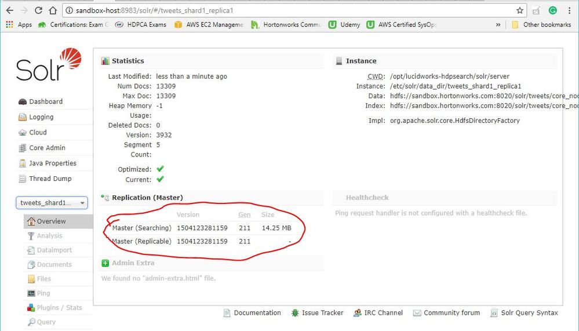This screenshot has height=331, width=579.
Task: Click the Dashboard gauge icon
Action: coord(23,101)
